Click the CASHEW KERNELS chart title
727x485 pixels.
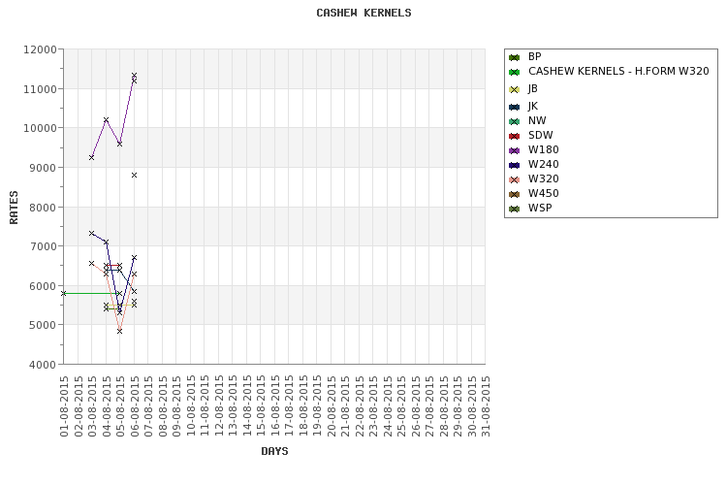click(363, 13)
